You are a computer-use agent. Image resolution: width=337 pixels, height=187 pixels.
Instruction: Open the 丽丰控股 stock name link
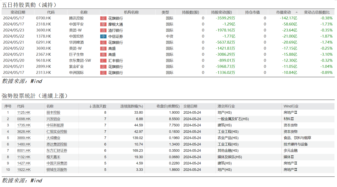(53, 112)
